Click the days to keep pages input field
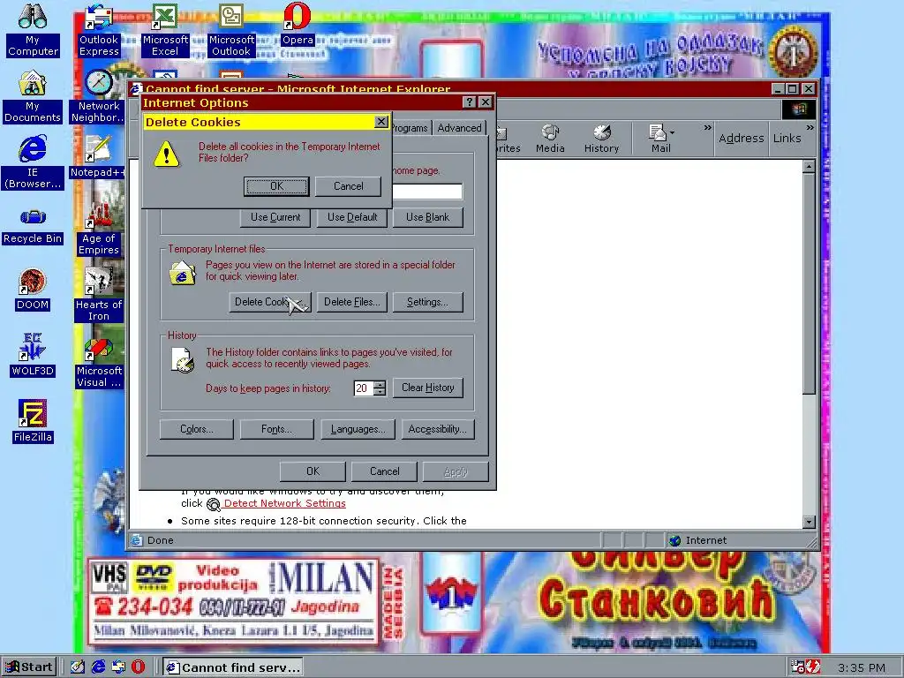904x678 pixels. tap(364, 388)
